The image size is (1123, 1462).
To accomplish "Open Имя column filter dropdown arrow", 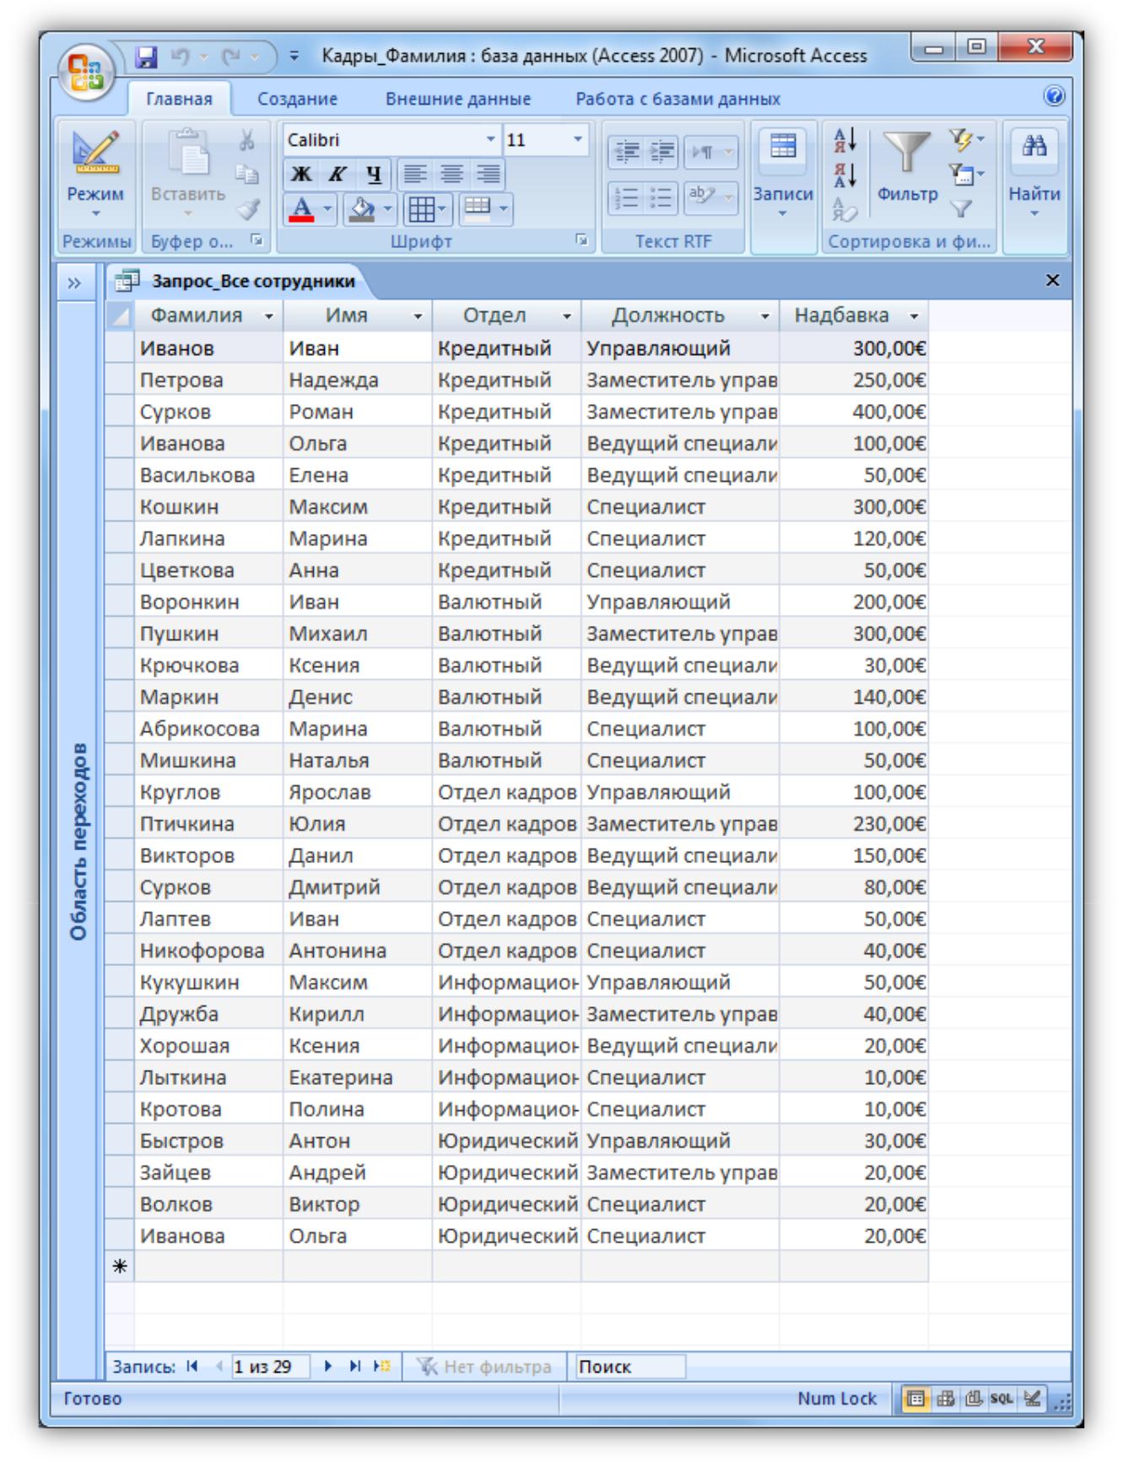I will (418, 316).
